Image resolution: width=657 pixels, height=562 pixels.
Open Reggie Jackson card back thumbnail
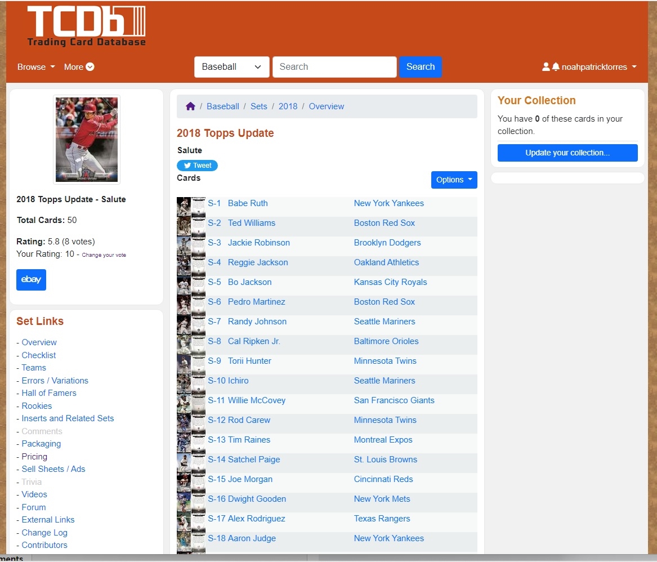point(198,266)
